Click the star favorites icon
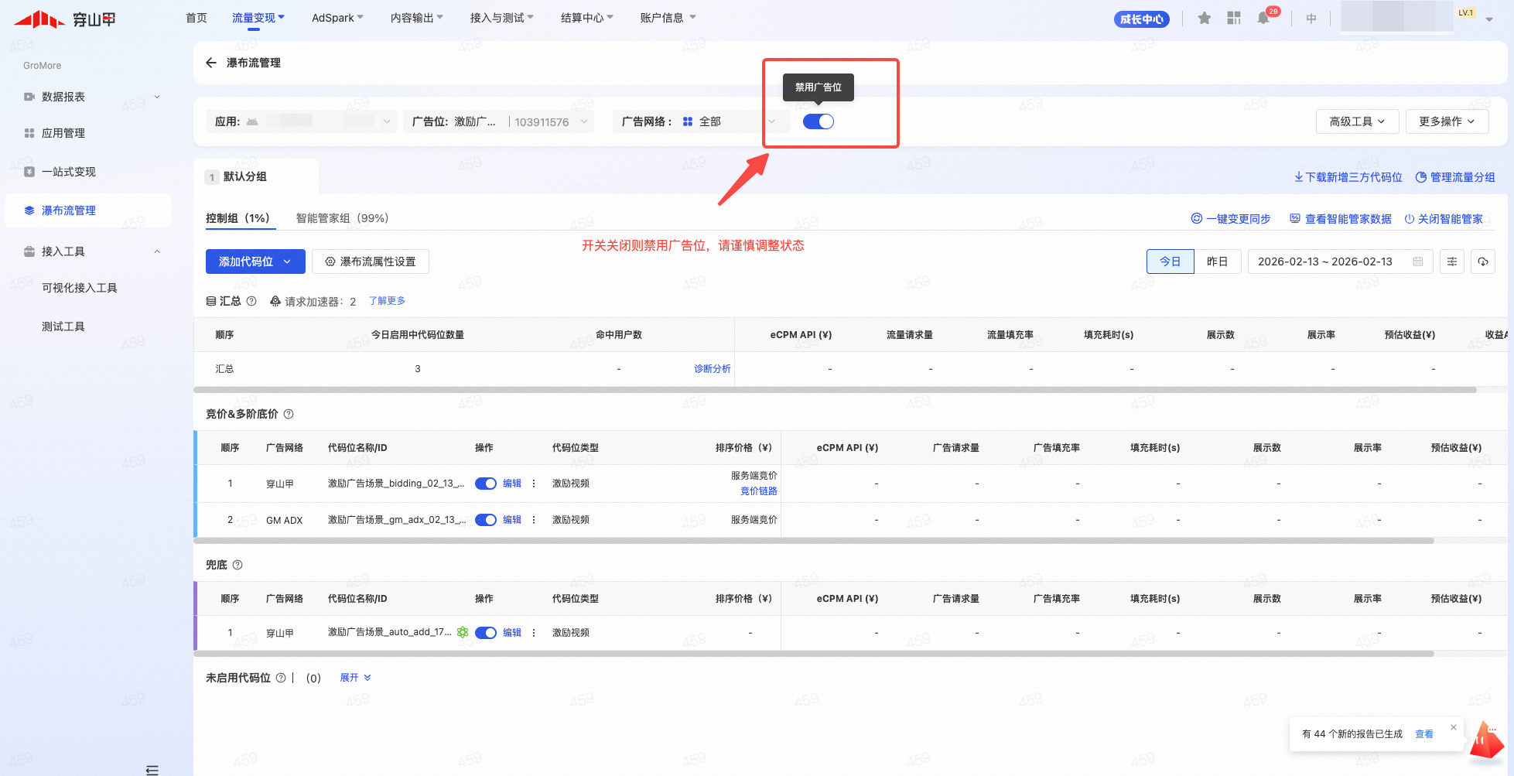The image size is (1514, 776). pyautogui.click(x=1205, y=19)
